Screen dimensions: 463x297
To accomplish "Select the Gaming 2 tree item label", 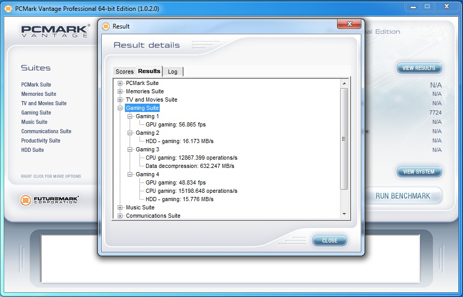I will (x=147, y=133).
